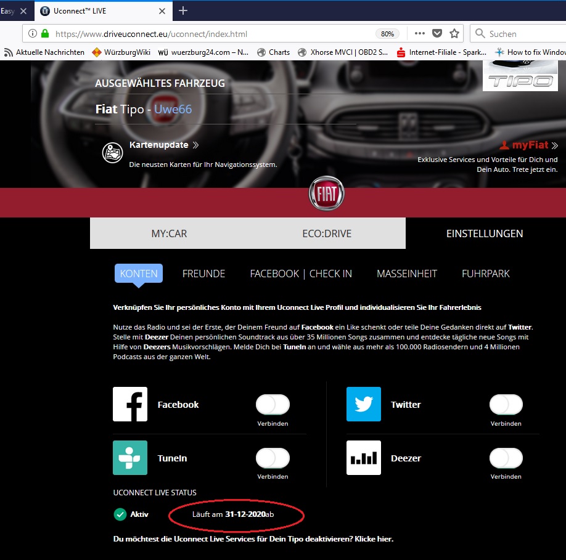Click the TuneIn logo icon

130,458
